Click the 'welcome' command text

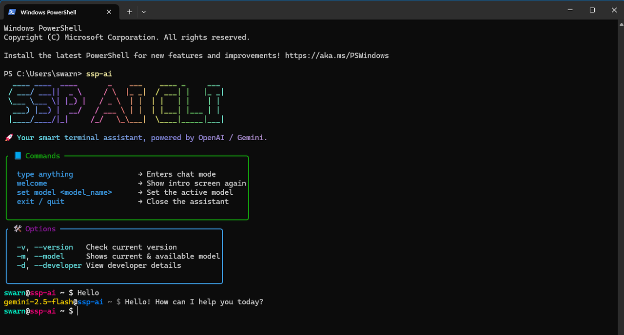pos(32,184)
